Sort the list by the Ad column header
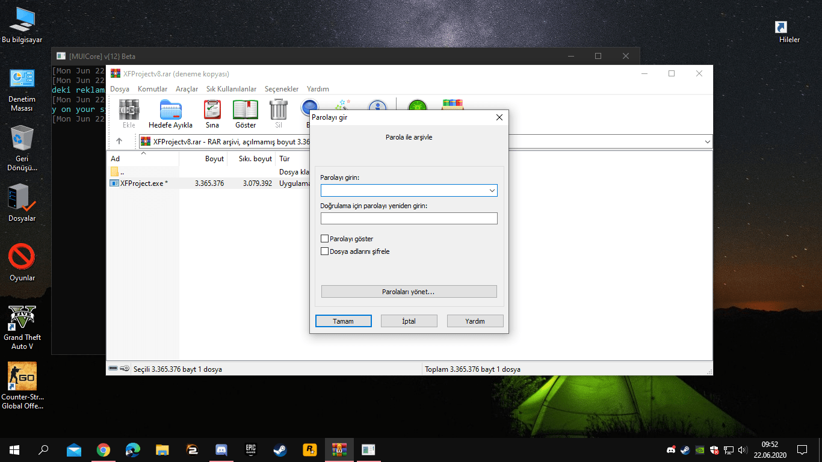This screenshot has width=822, height=462. (x=143, y=159)
